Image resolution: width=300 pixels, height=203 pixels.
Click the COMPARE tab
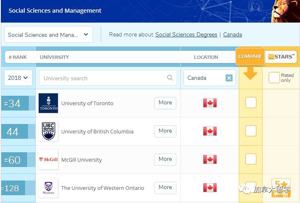250,56
